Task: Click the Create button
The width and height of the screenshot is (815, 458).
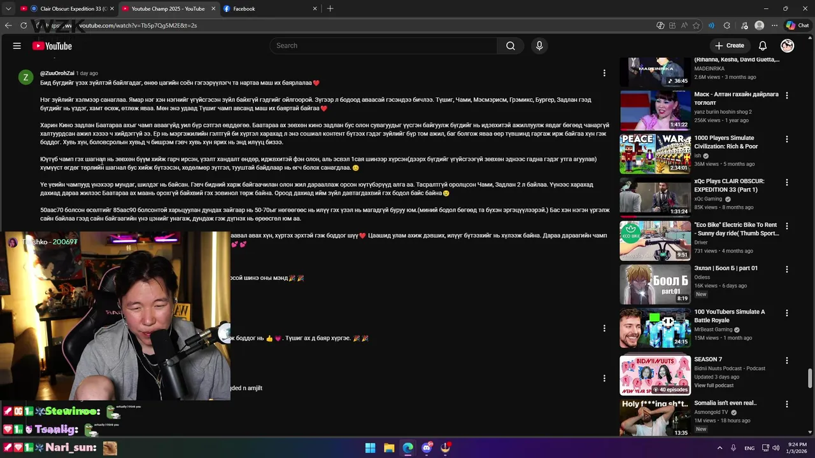Action: tap(729, 46)
